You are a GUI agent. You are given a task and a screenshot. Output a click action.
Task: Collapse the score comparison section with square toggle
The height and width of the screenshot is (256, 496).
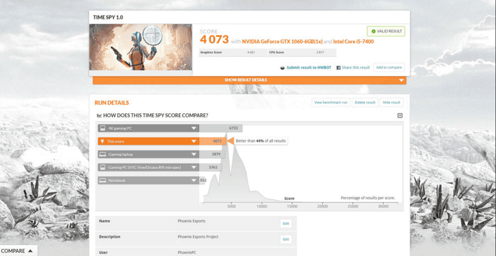pos(400,116)
